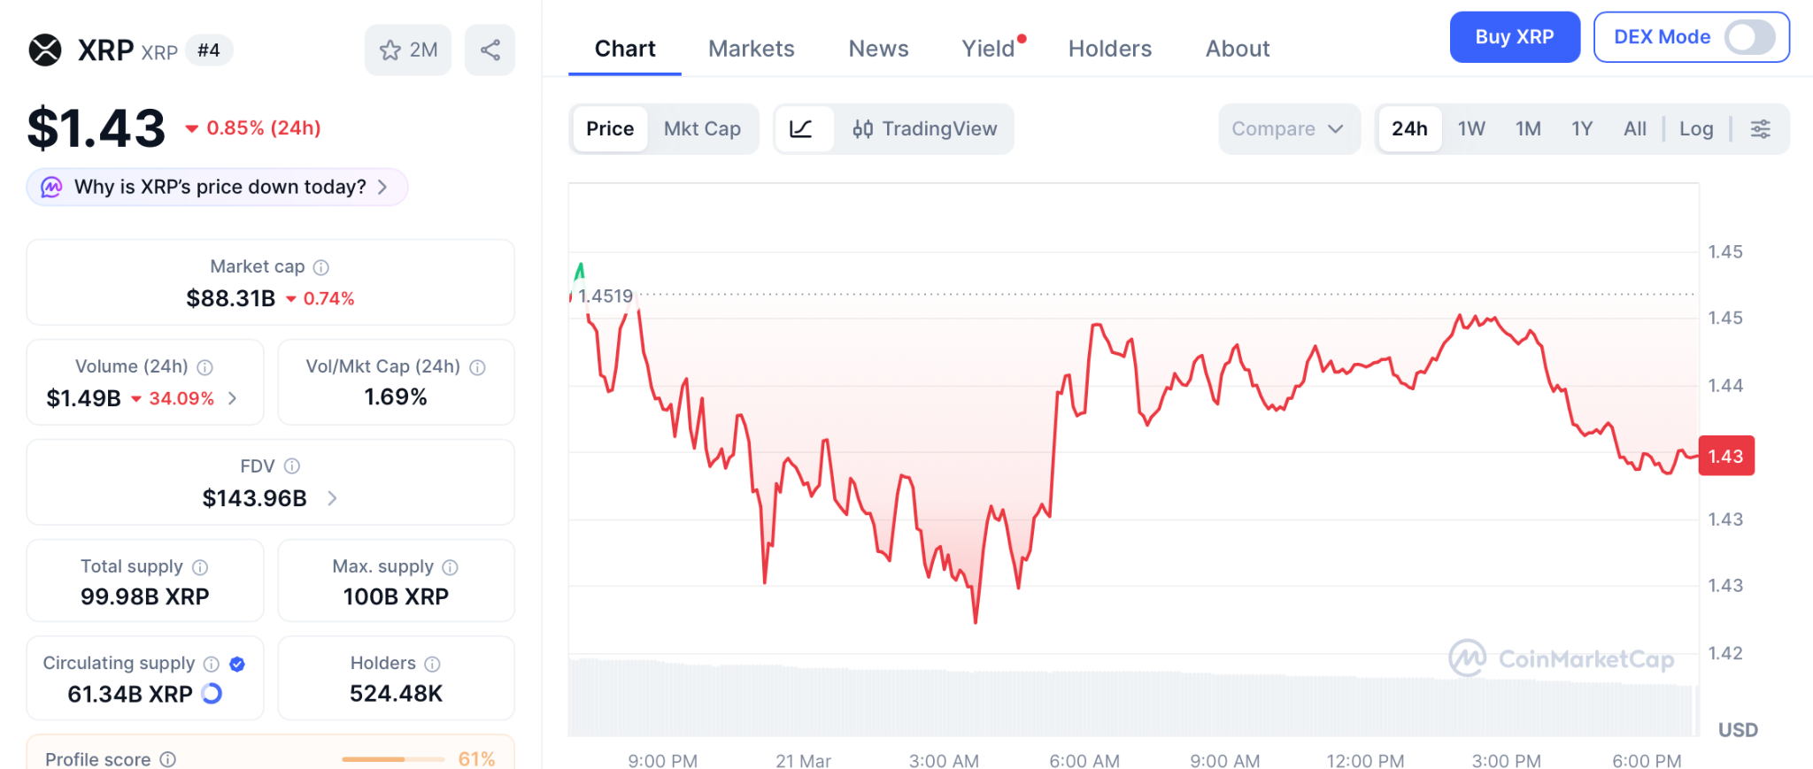Select the 1W timeframe option

(x=1470, y=128)
